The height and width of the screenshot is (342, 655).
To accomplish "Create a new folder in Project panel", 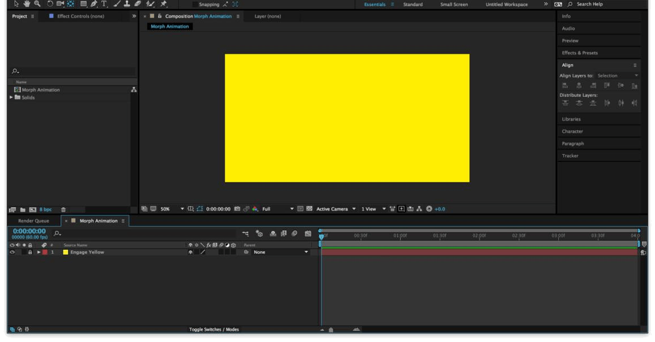I will click(23, 210).
